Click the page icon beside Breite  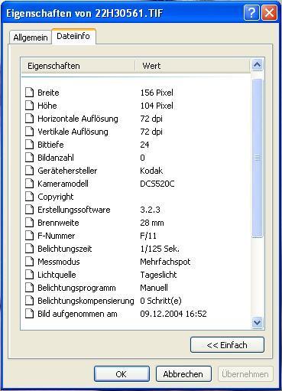tap(30, 93)
